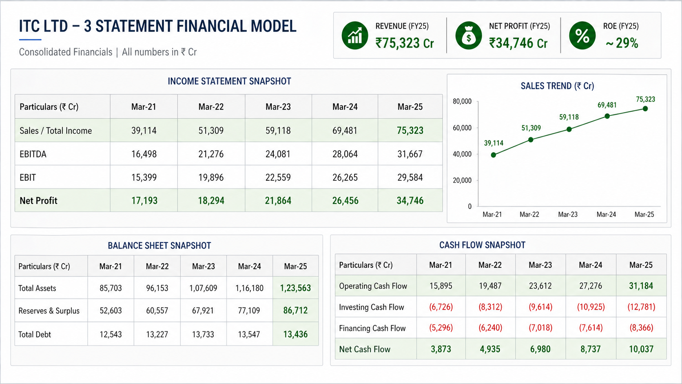
Task: Select the ITC LTD financial model title
Action: (157, 26)
